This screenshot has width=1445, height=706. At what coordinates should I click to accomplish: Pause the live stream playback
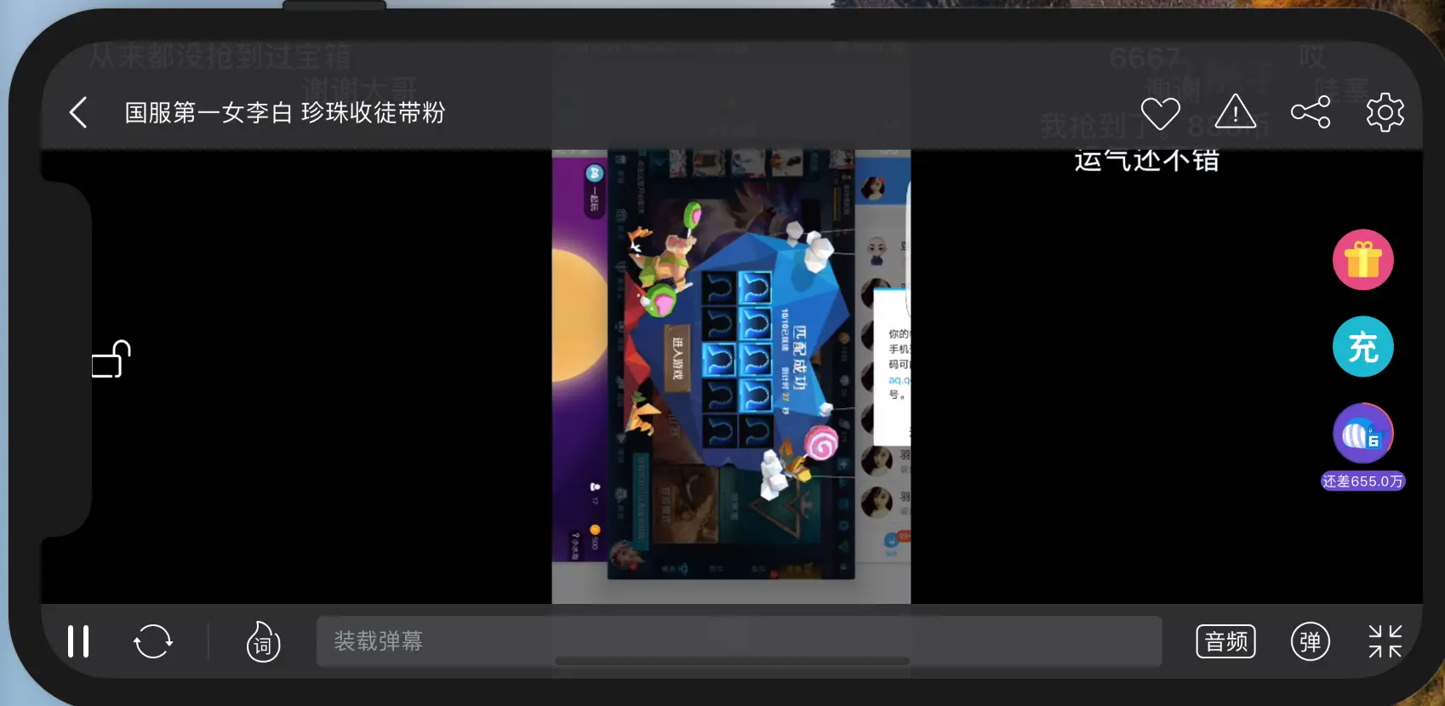[x=78, y=641]
